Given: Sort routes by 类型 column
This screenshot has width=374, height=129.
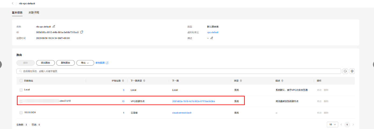Looking at the screenshot, I should (241, 81).
